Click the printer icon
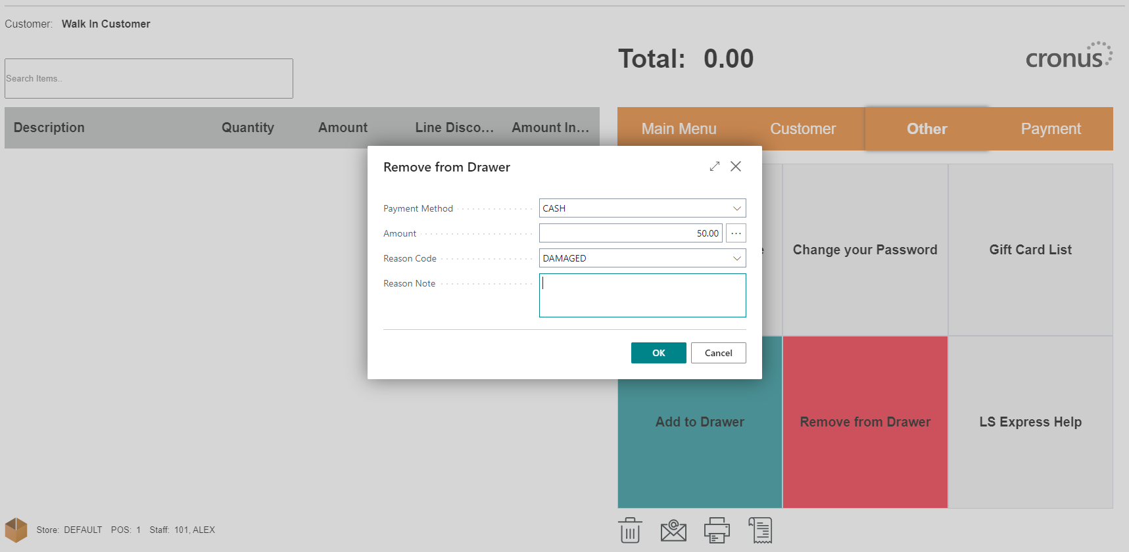1129x552 pixels. (x=717, y=530)
